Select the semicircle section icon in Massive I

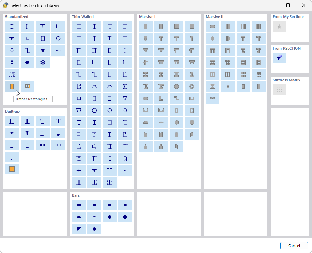pyautogui.click(x=146, y=122)
